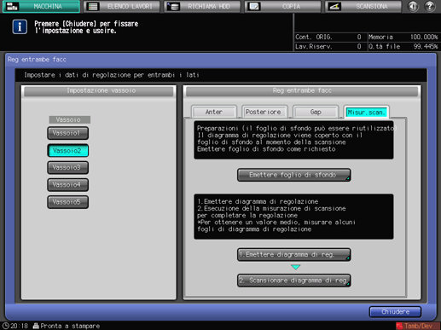
Task: Click Chiudere to close the dialog
Action: click(x=395, y=312)
